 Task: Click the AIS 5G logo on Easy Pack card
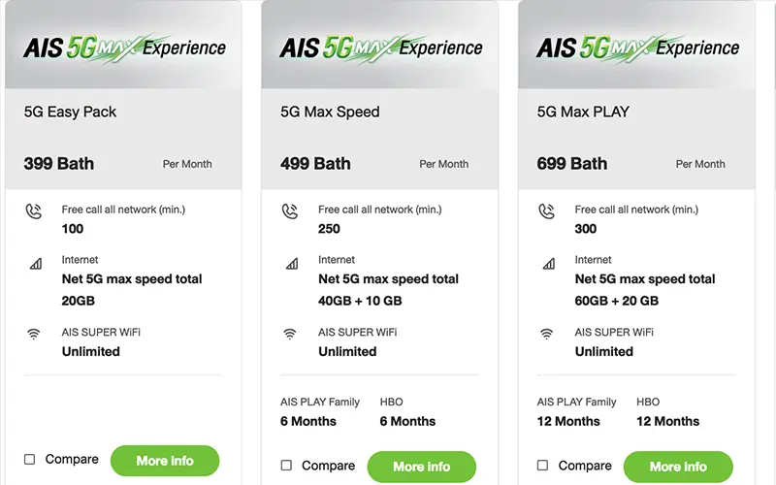124,48
